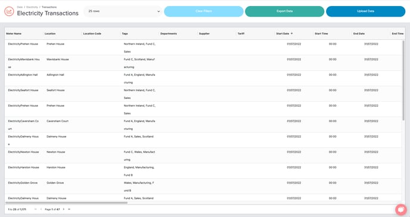Click the start time in Harston House row
The image size is (410, 217).
(333, 168)
